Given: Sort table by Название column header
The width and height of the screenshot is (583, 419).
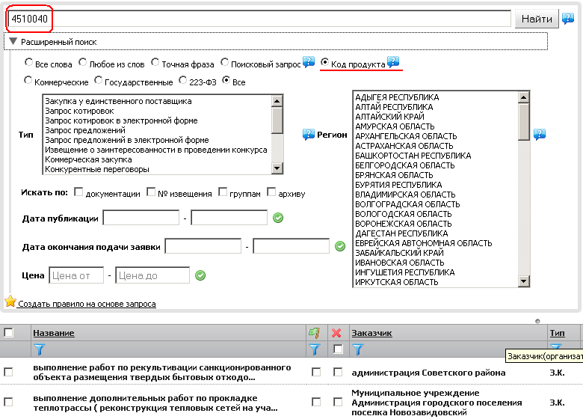Looking at the screenshot, I should [53, 333].
